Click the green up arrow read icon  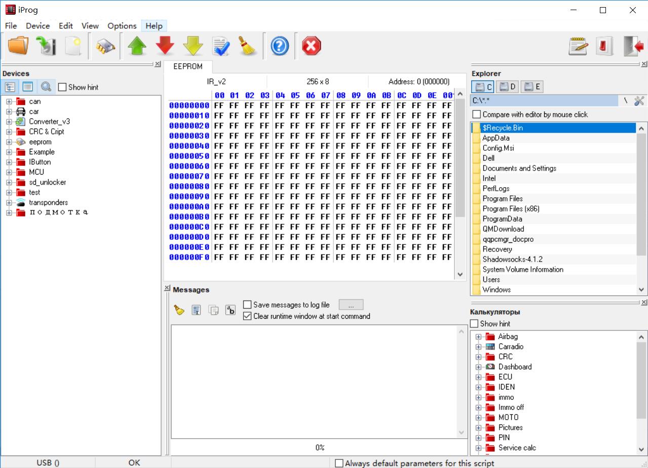click(137, 47)
